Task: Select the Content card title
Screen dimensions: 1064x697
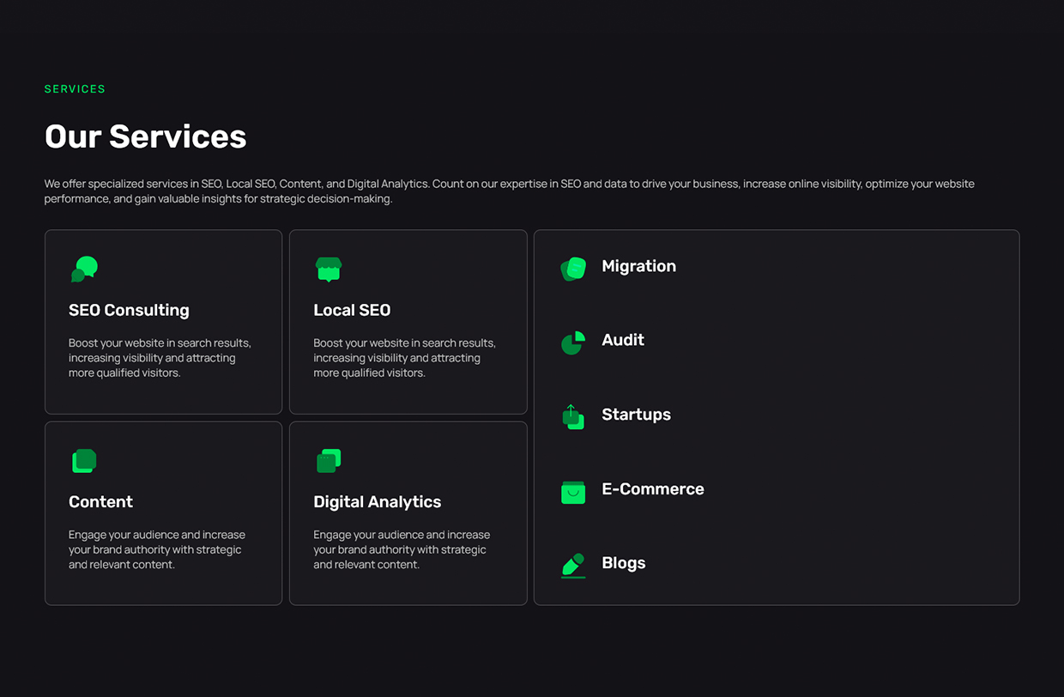Action: (x=100, y=501)
